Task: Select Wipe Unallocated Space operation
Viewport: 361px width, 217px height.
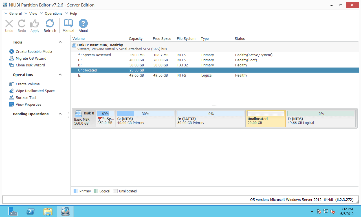Action: [35, 91]
